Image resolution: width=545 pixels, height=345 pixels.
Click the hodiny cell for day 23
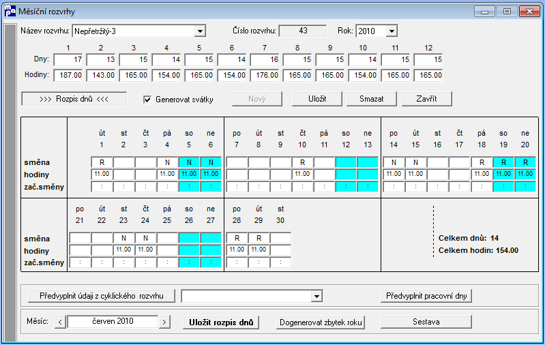click(x=123, y=250)
